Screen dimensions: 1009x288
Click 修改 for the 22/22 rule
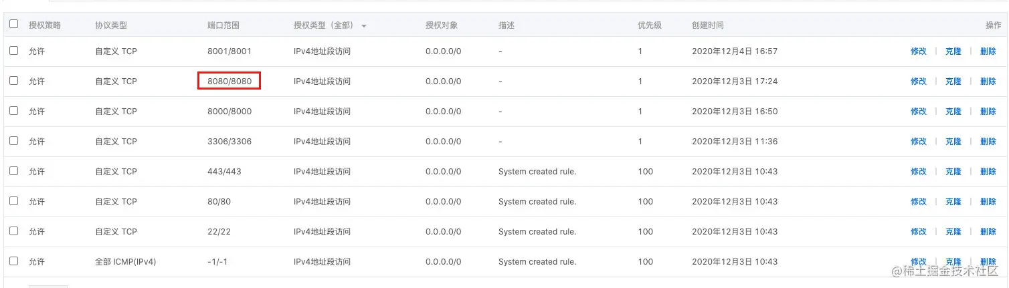918,232
